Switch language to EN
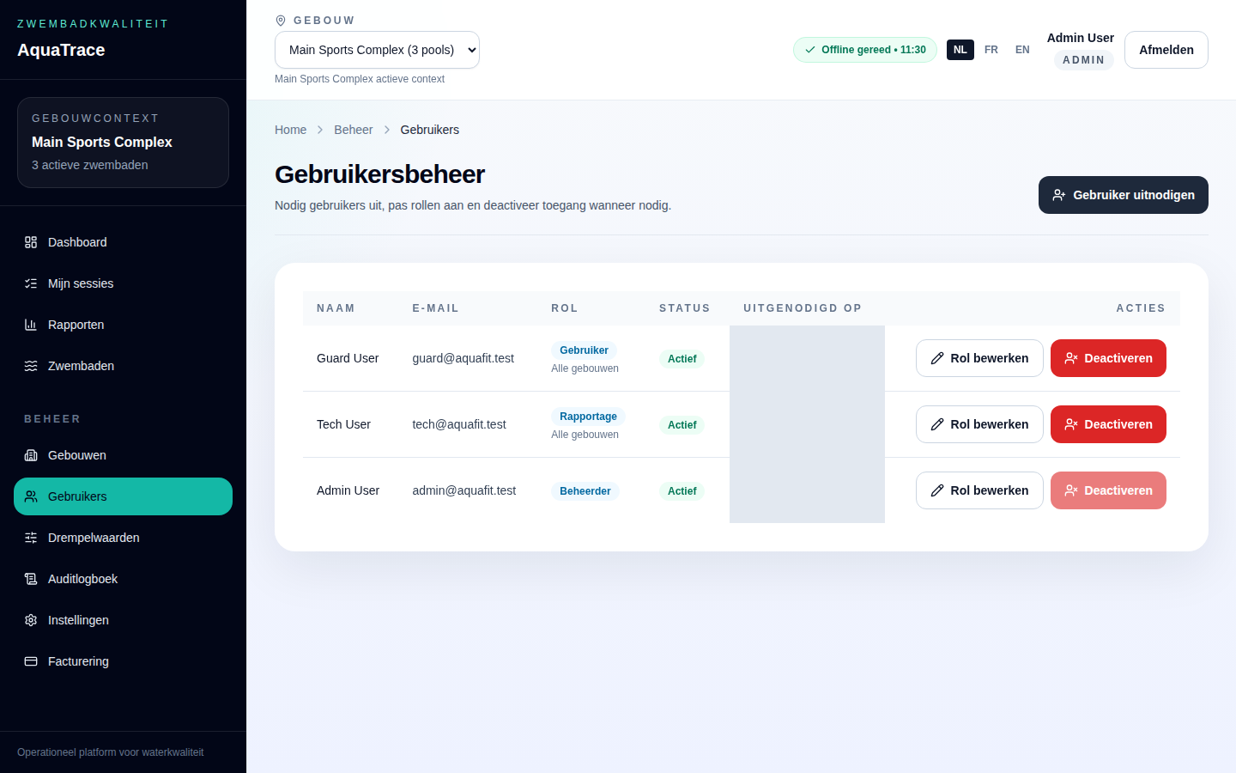Viewport: 1236px width, 773px height. (x=1022, y=50)
